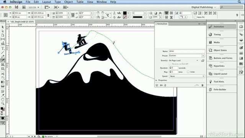The height and width of the screenshot is (138, 245).
Task: Select the Direct Selection tool
Action: coord(3,31)
